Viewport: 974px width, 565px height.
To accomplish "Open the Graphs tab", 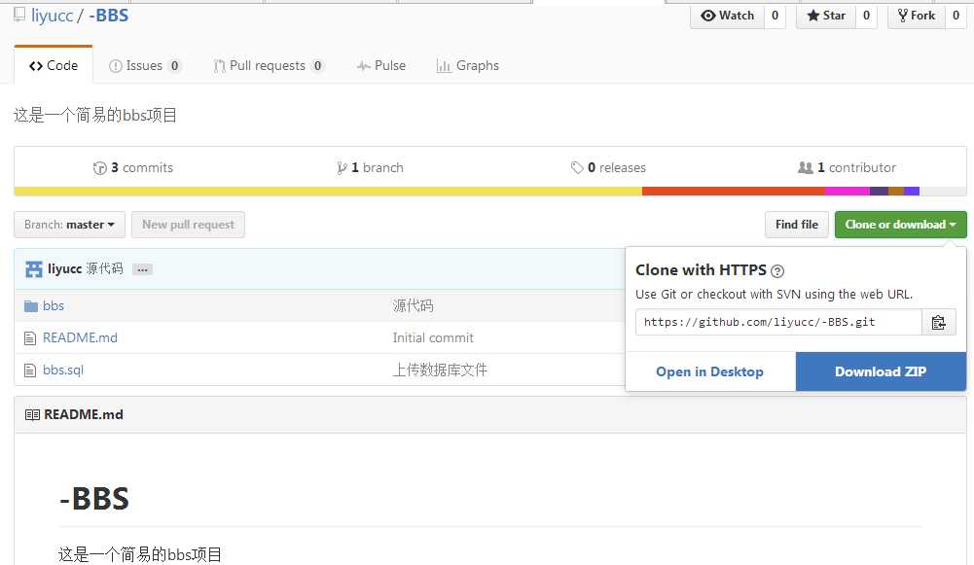I will coord(468,65).
